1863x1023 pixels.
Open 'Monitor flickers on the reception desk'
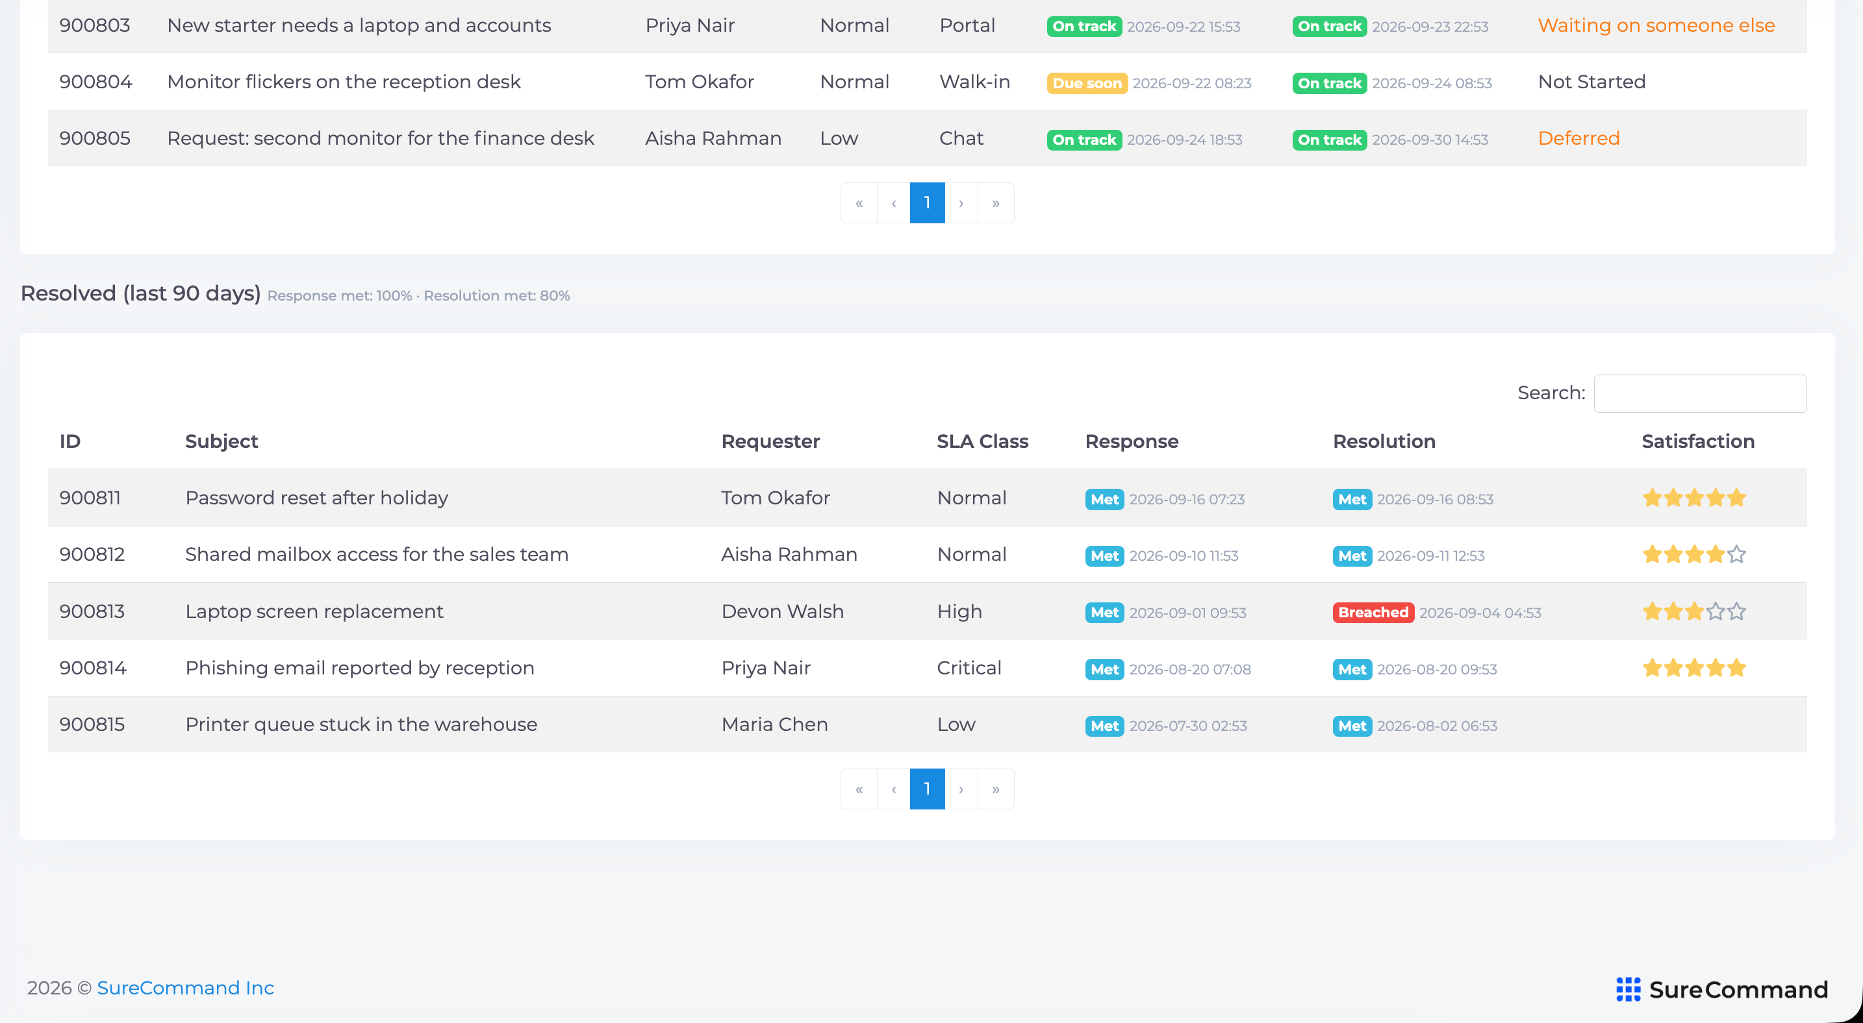(344, 82)
